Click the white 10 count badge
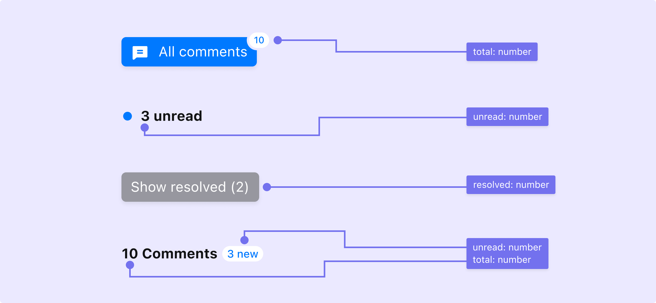The width and height of the screenshot is (656, 303). (259, 40)
